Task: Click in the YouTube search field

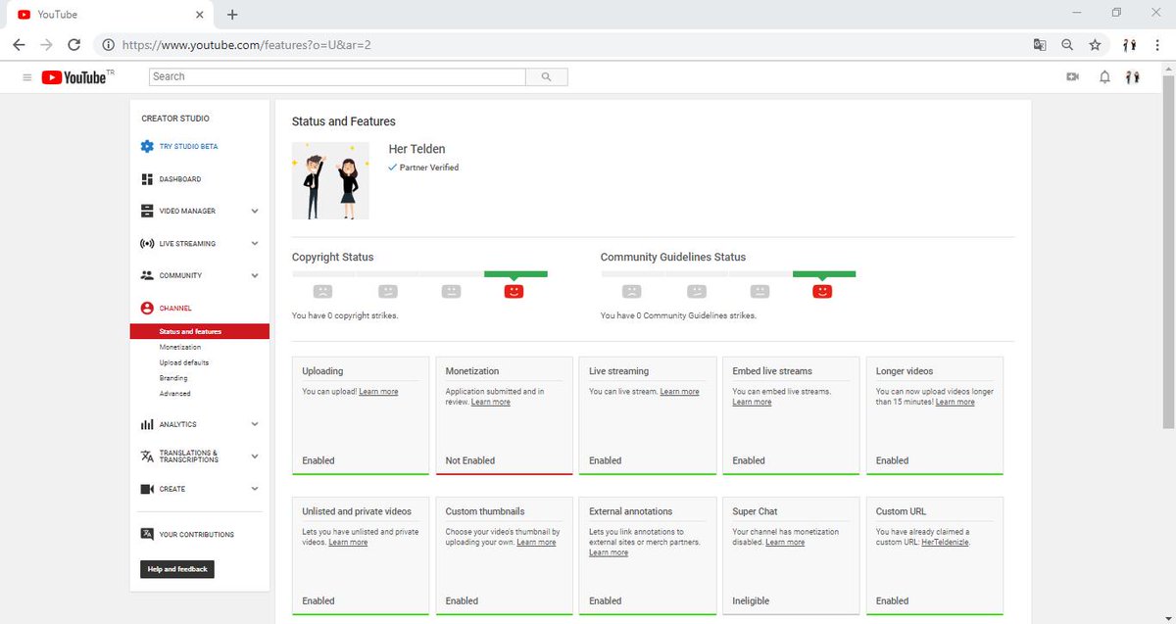Action: (x=338, y=76)
